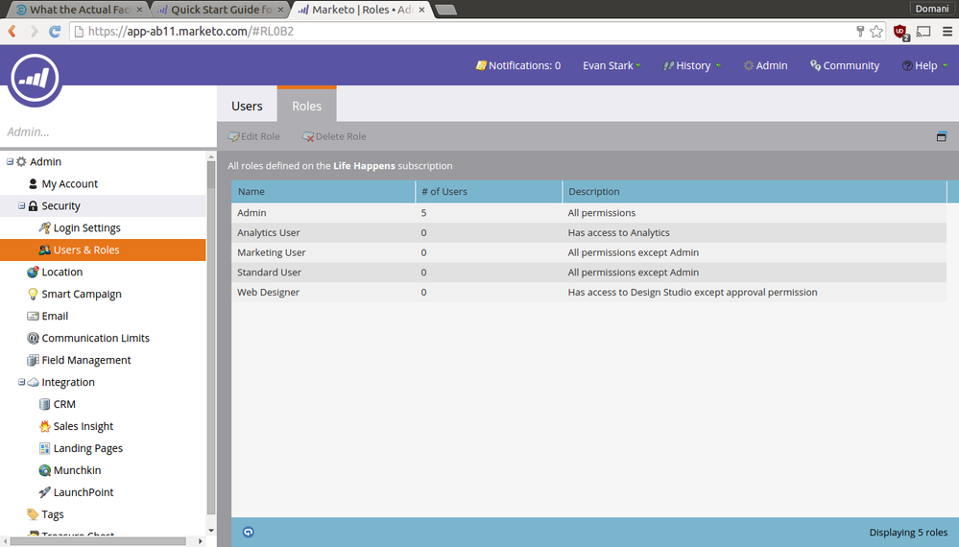Image resolution: width=959 pixels, height=547 pixels.
Task: Click the Domani profile button
Action: click(931, 9)
